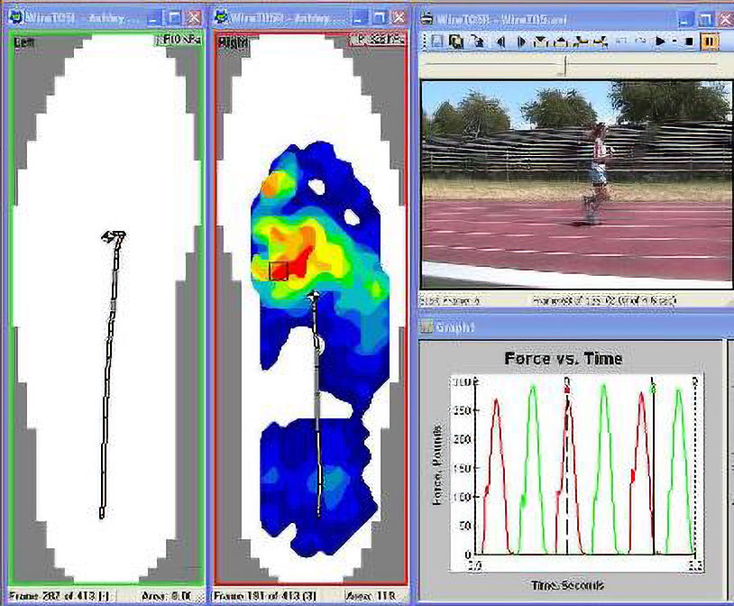Click the copy icon in video toolbar
Image resolution: width=734 pixels, height=606 pixels.
(x=455, y=41)
